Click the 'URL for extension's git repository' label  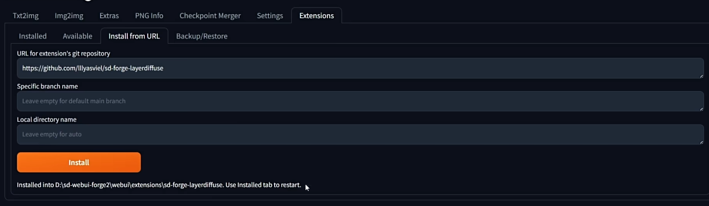(x=63, y=54)
